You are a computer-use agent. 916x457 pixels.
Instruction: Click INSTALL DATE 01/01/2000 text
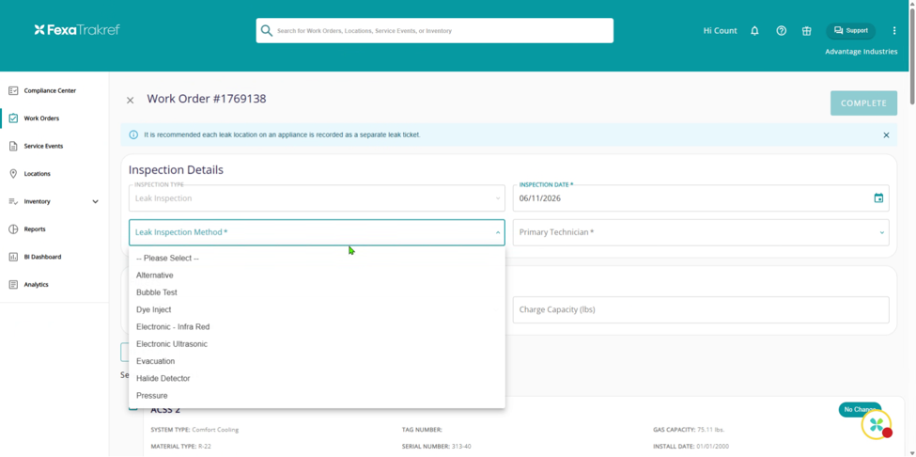click(x=691, y=447)
